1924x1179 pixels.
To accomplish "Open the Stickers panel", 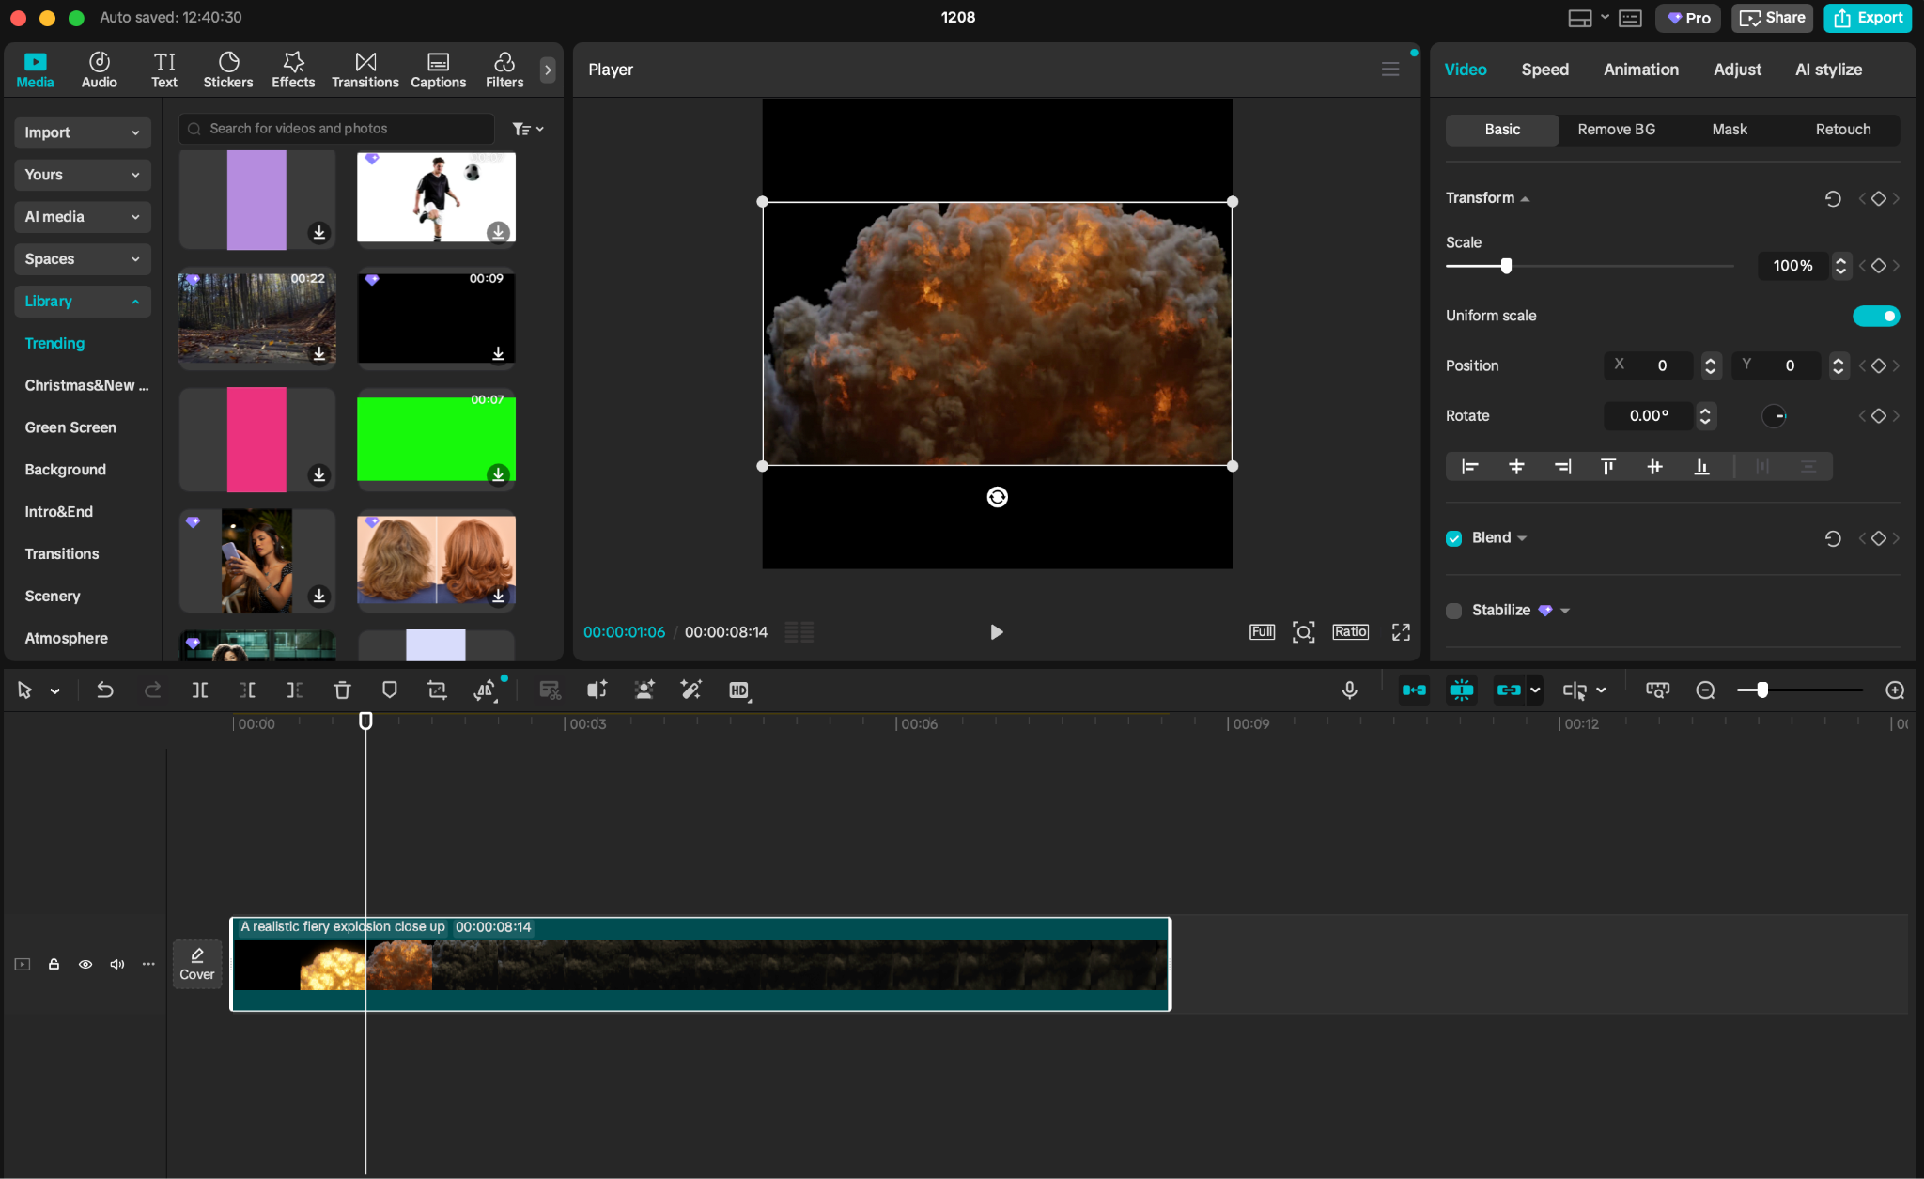I will click(227, 69).
